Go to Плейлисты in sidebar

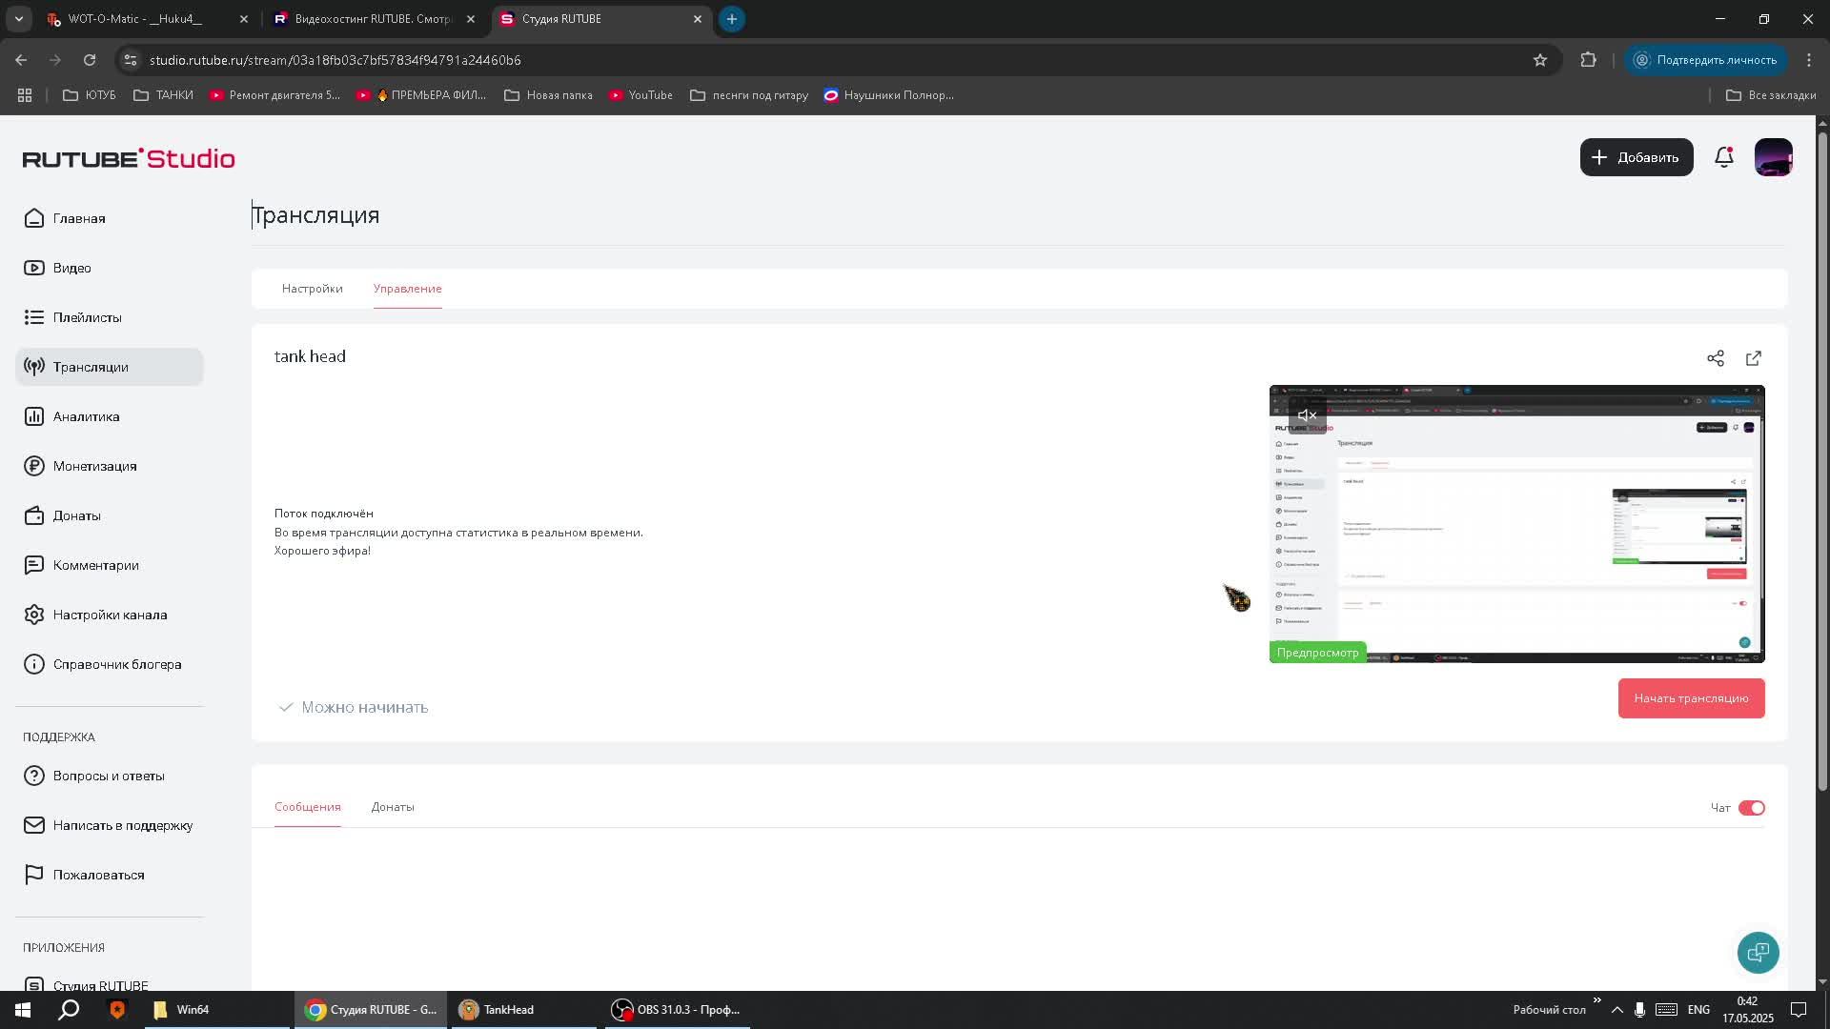[x=109, y=317]
